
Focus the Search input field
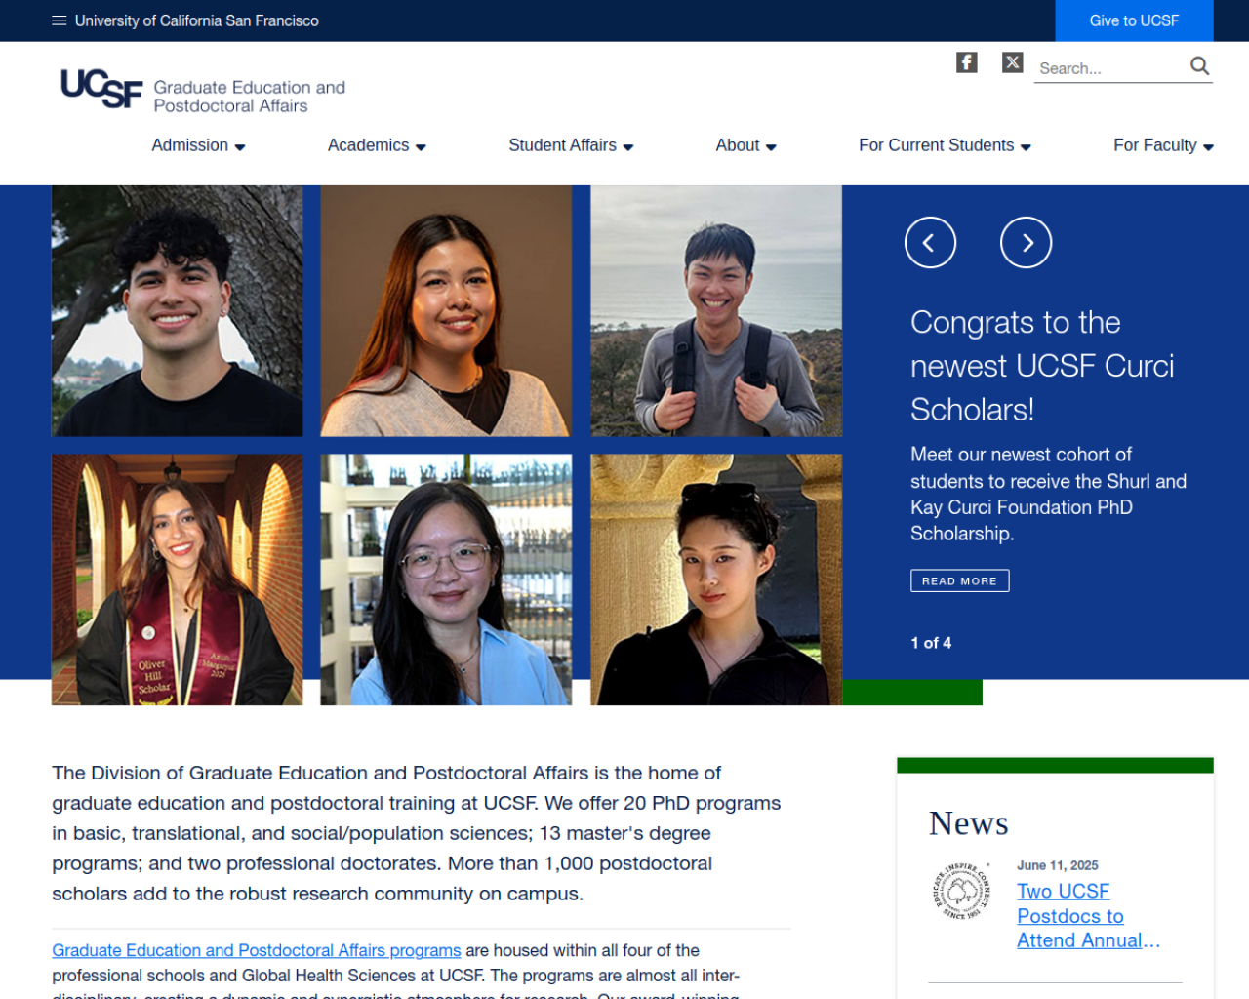1110,67
